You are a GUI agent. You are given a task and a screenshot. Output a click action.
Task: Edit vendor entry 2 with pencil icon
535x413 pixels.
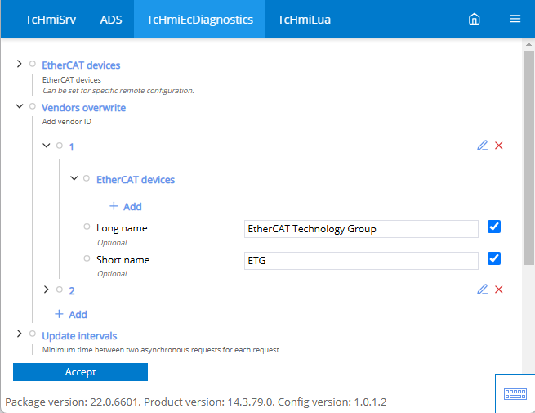(482, 290)
